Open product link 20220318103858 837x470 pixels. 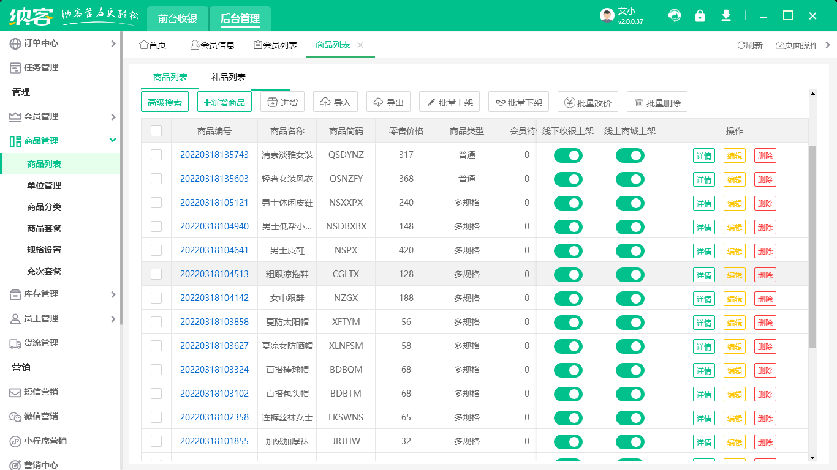tap(214, 322)
